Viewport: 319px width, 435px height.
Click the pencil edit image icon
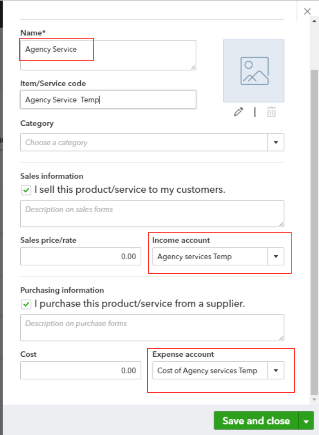tap(238, 112)
